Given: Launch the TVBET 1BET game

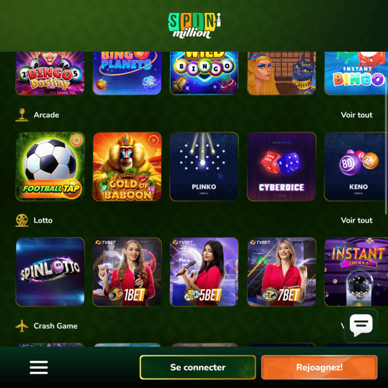Looking at the screenshot, I should tap(127, 272).
